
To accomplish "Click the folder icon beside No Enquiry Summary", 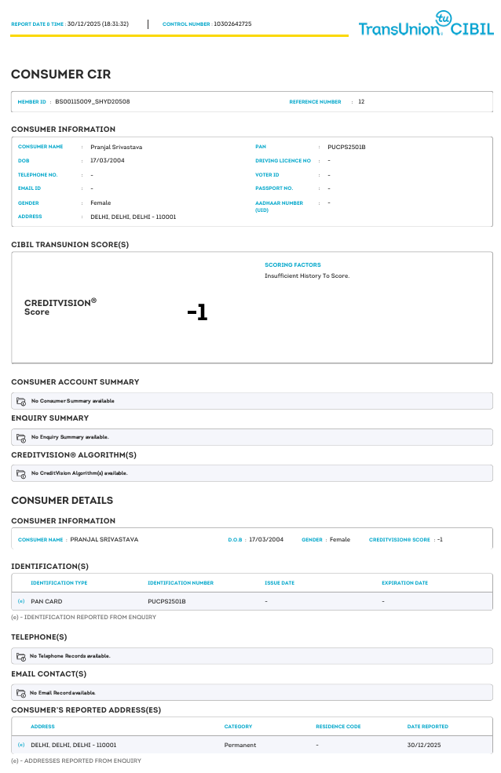I will (x=21, y=437).
